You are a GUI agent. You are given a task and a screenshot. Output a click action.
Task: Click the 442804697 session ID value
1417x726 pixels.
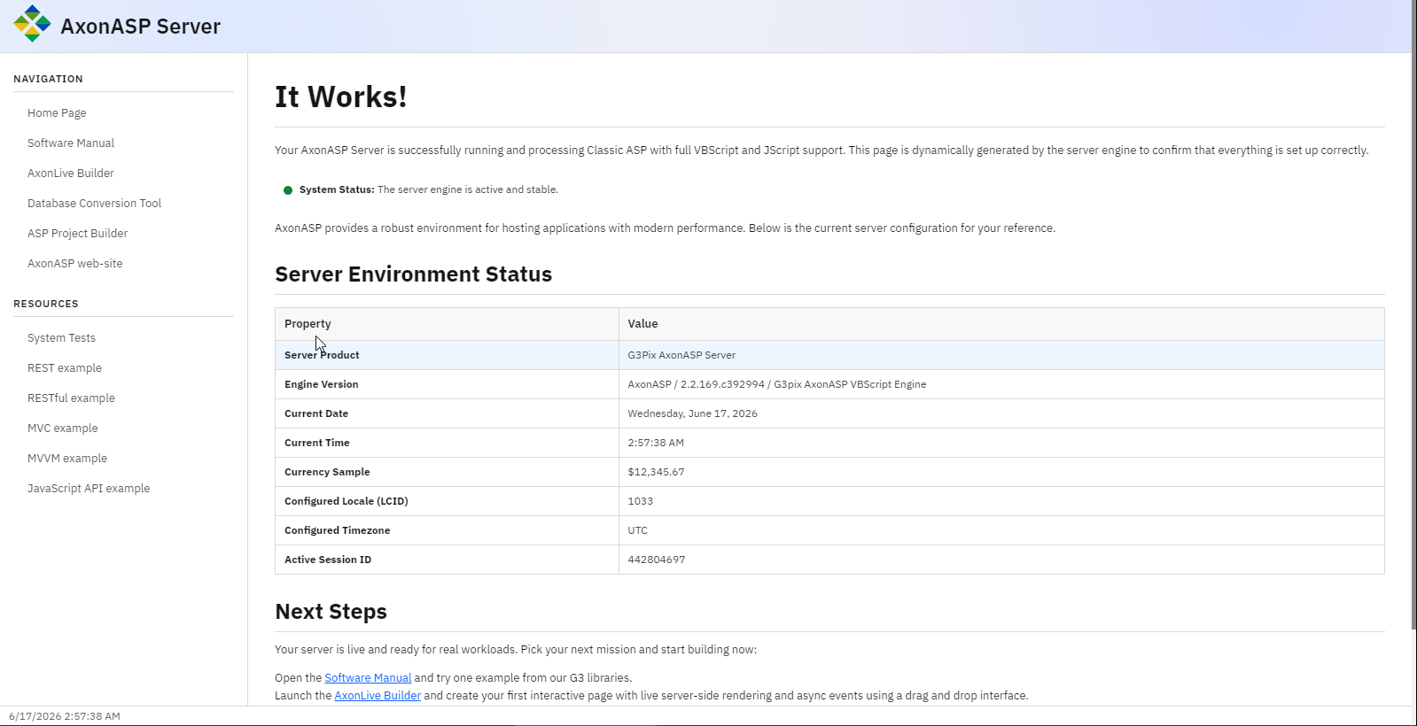click(x=656, y=560)
